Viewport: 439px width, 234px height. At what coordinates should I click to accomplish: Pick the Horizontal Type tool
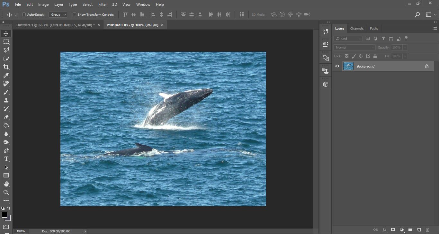point(6,159)
